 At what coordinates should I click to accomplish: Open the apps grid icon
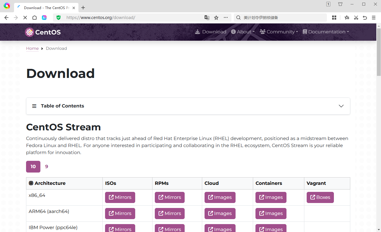coord(334,18)
